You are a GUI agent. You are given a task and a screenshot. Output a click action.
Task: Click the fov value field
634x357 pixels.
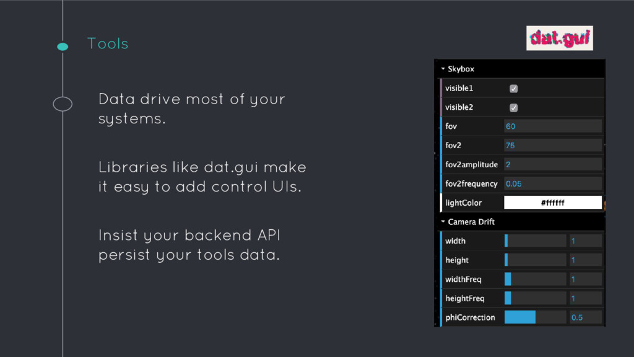552,126
